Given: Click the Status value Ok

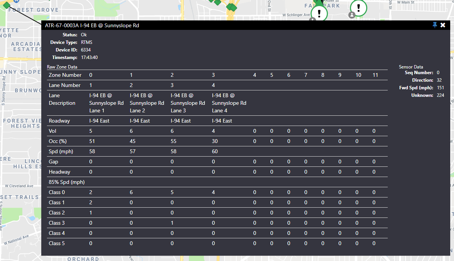Looking at the screenshot, I should coord(84,35).
